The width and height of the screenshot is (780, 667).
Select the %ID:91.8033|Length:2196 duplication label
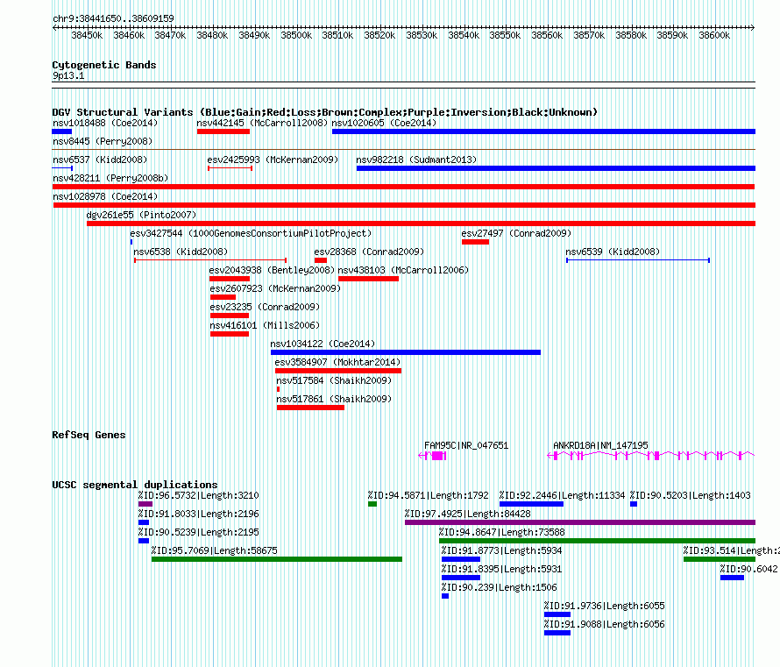[x=198, y=514]
